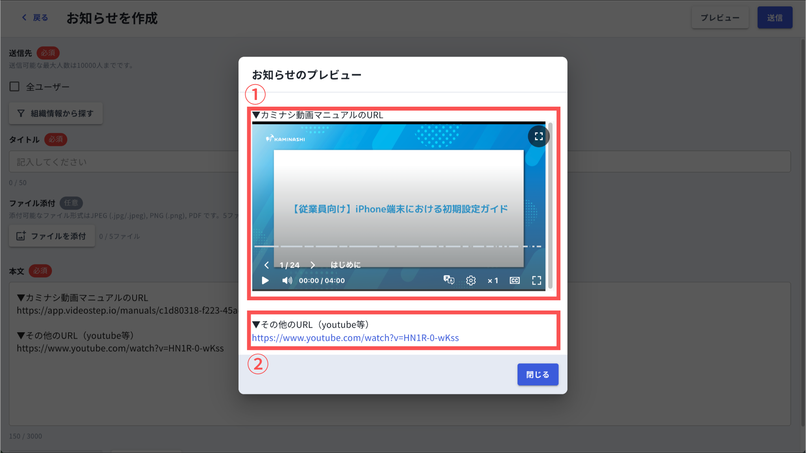Play the embedded manual video
The image size is (806, 453).
pyautogui.click(x=265, y=281)
